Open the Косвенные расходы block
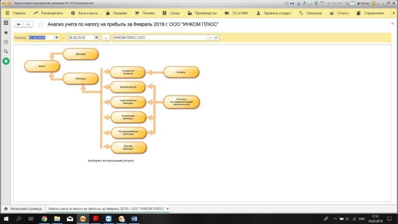This screenshot has height=224, width=398. coord(128,117)
